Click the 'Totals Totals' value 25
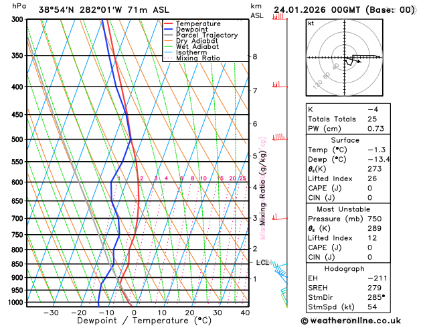 (x=372, y=119)
